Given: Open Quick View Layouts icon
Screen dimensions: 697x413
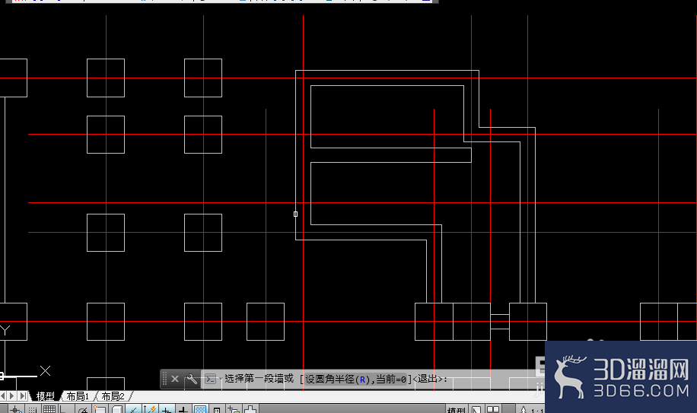Looking at the screenshot, I should [476, 409].
